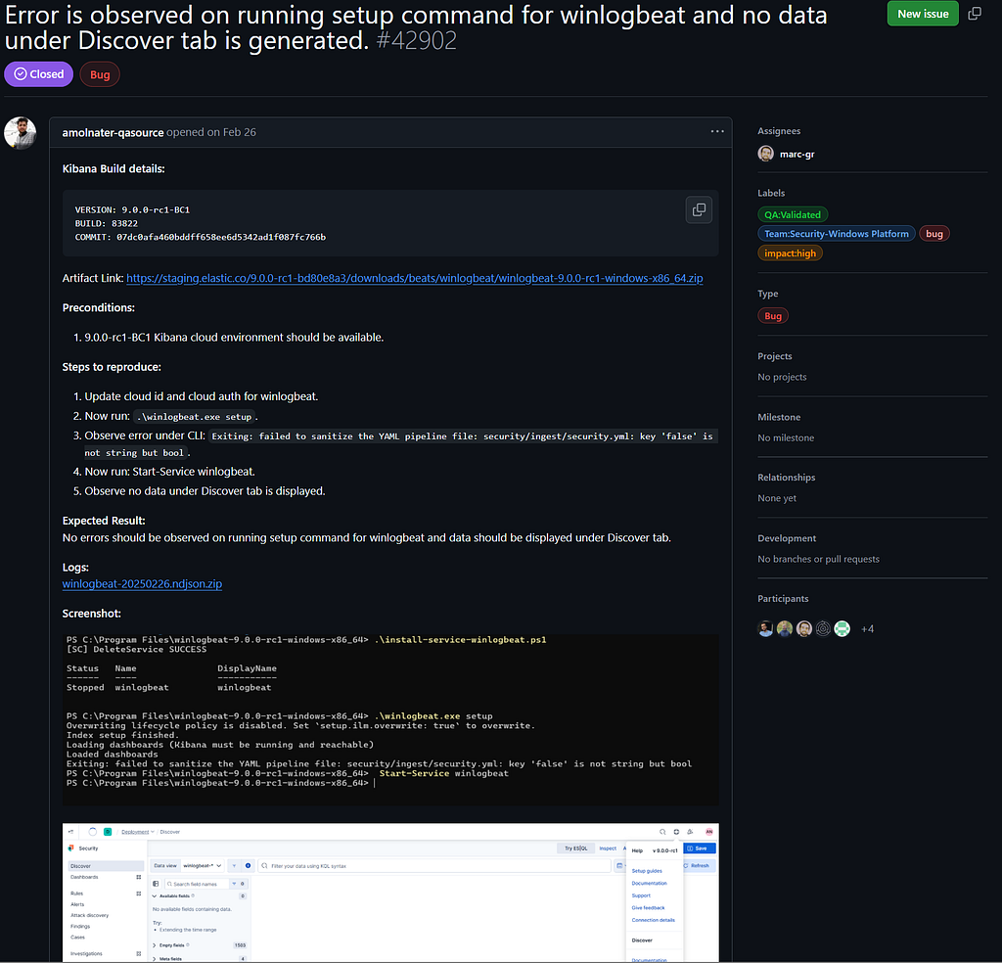
Task: Click the Development sidebar heading
Action: [x=787, y=538]
